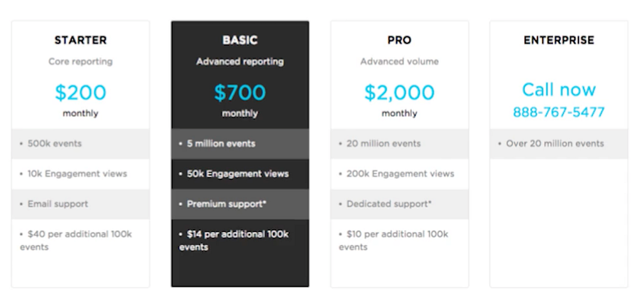Click the $200 monthly price
643x297 pixels.
[x=80, y=93]
